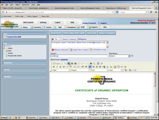
Task: Click Paste from Word icon
Action: coord(75,64)
